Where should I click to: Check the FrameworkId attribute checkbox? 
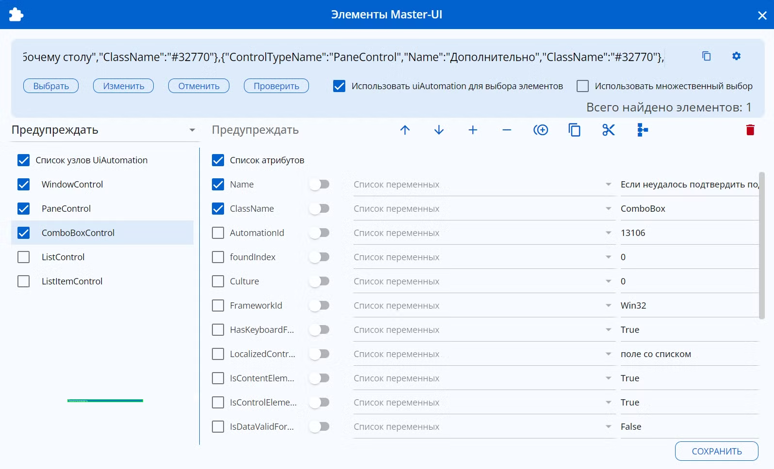click(218, 306)
